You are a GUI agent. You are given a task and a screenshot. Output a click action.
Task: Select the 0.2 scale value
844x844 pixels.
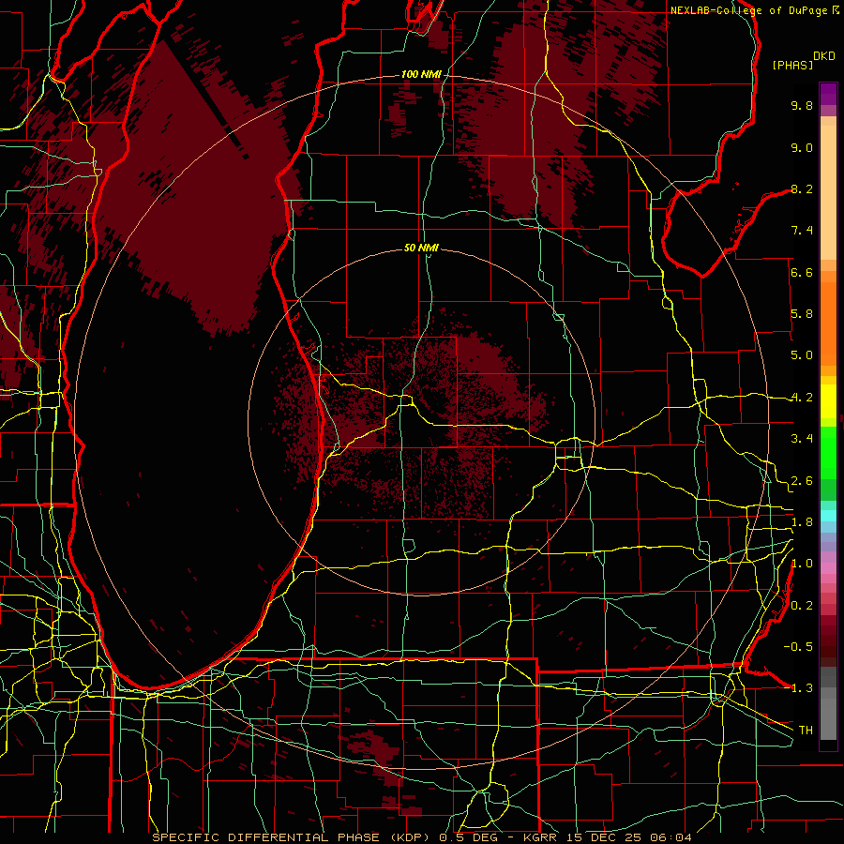[x=802, y=606]
